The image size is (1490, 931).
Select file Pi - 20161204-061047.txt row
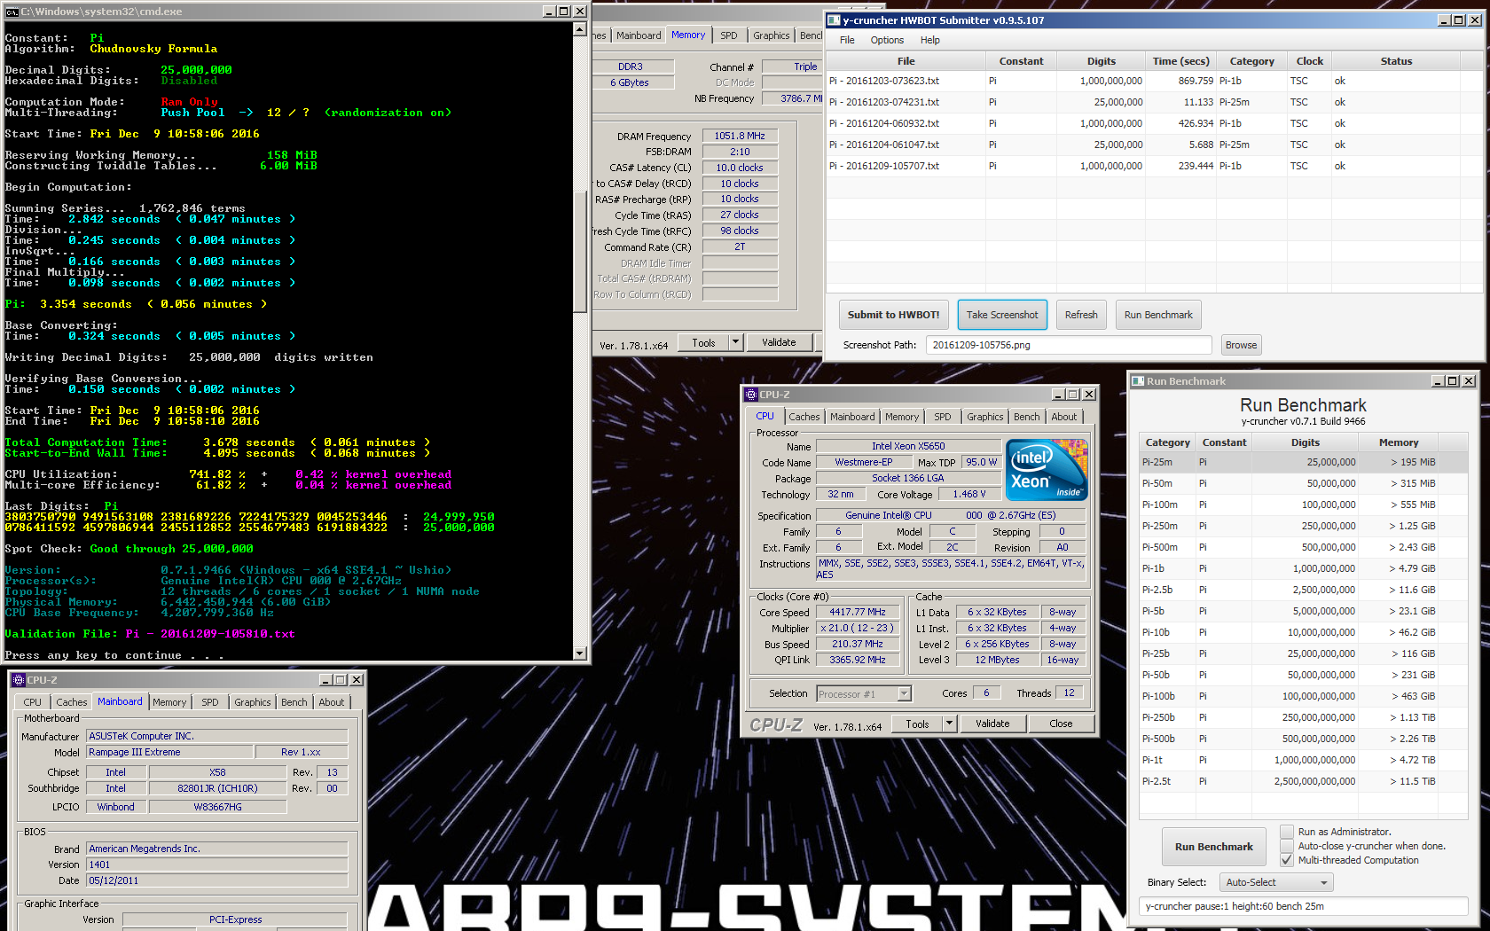pyautogui.click(x=1153, y=145)
